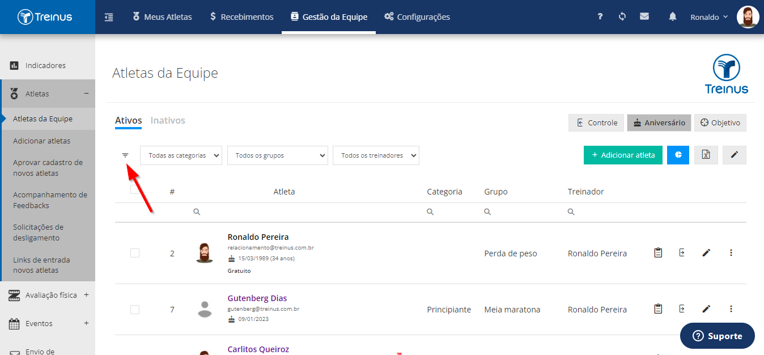Open the filter icon beside category dropdowns

pos(125,155)
